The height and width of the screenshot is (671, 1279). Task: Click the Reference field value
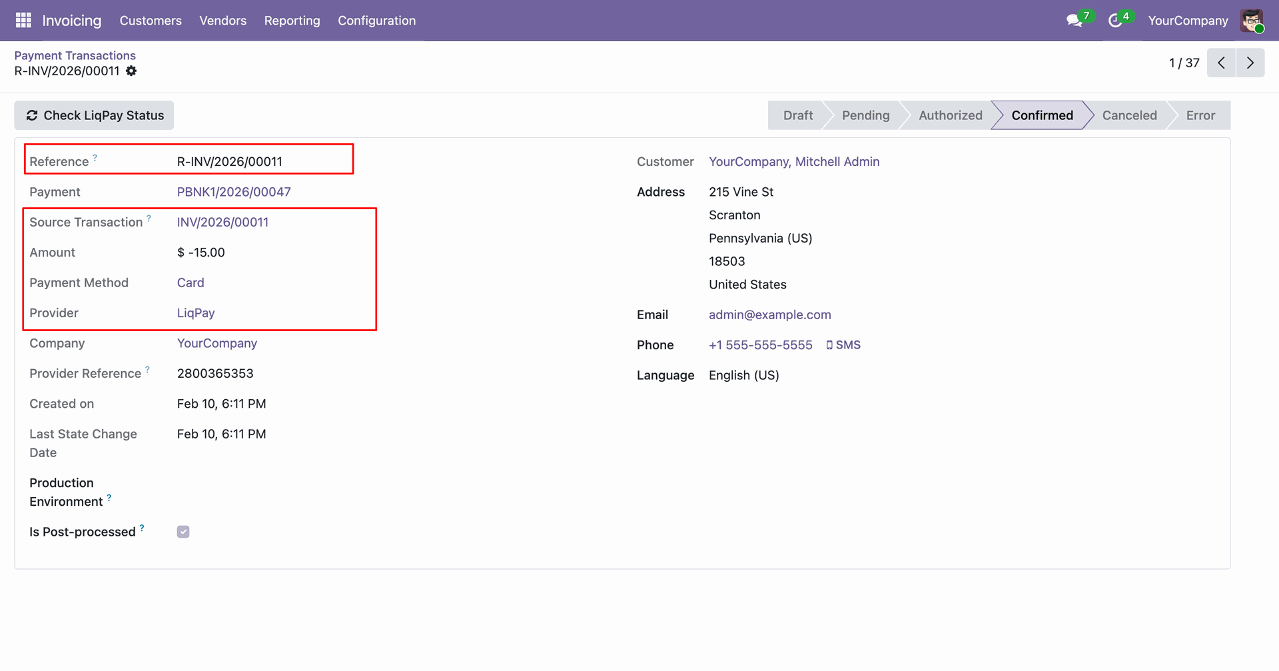pyautogui.click(x=230, y=162)
